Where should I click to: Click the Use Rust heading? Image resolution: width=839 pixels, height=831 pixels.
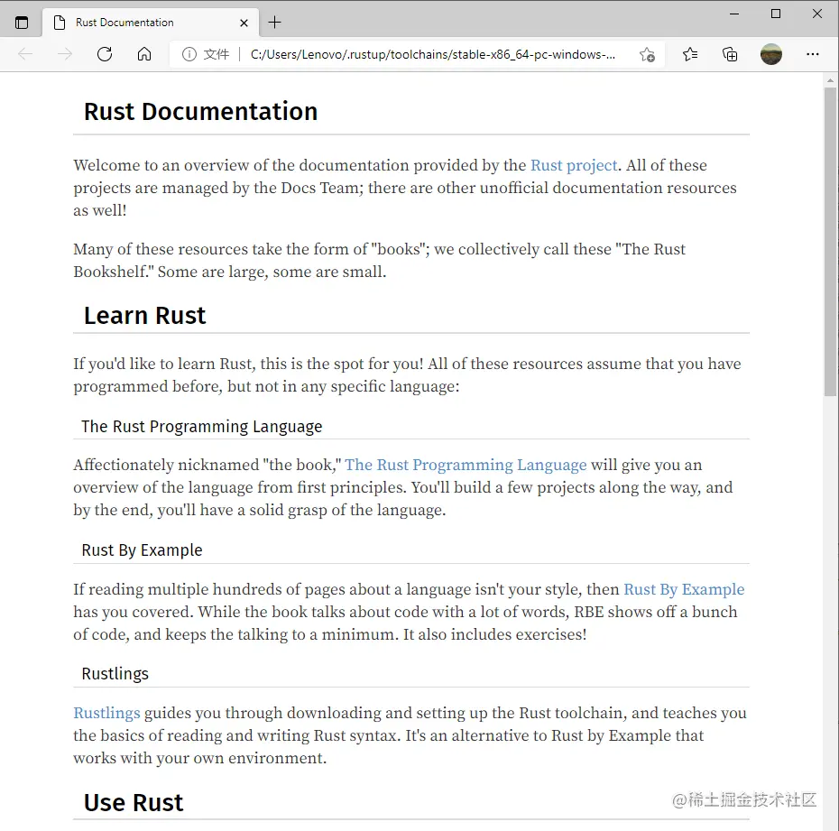[x=134, y=803]
